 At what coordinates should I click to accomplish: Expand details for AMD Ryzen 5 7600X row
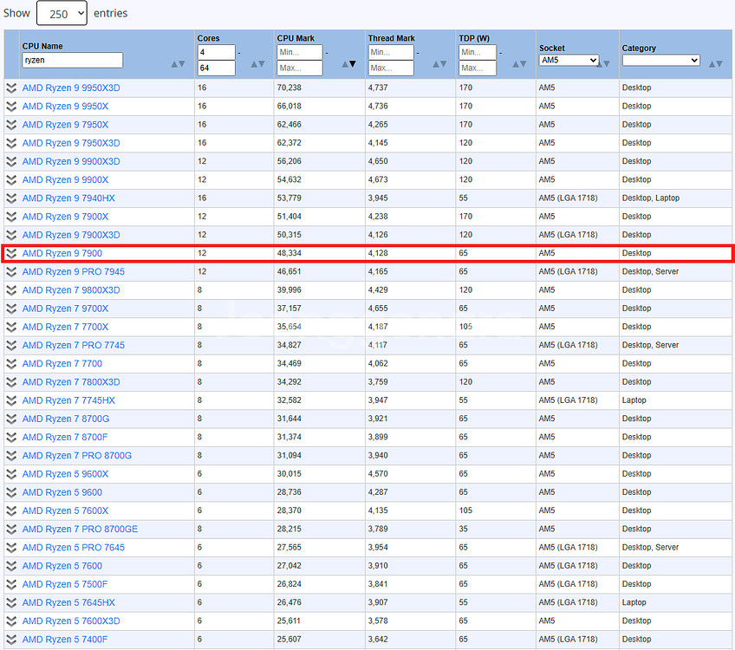[11, 510]
